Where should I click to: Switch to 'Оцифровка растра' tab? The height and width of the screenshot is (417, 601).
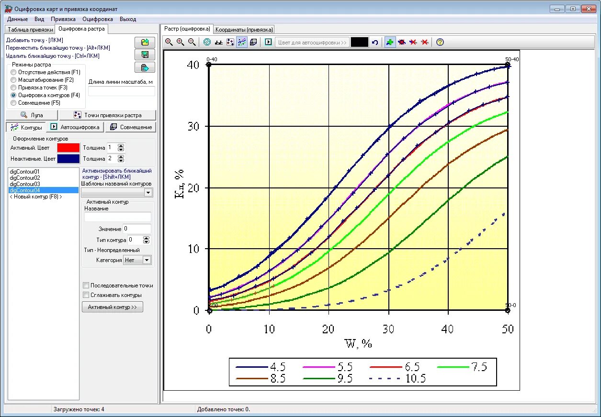pyautogui.click(x=81, y=29)
